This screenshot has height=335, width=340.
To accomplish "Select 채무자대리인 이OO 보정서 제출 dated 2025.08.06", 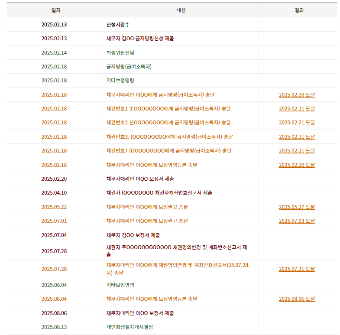I will coord(140,313).
